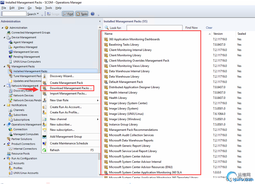Click the Accounts icon under Run As Configuration

click(10, 163)
